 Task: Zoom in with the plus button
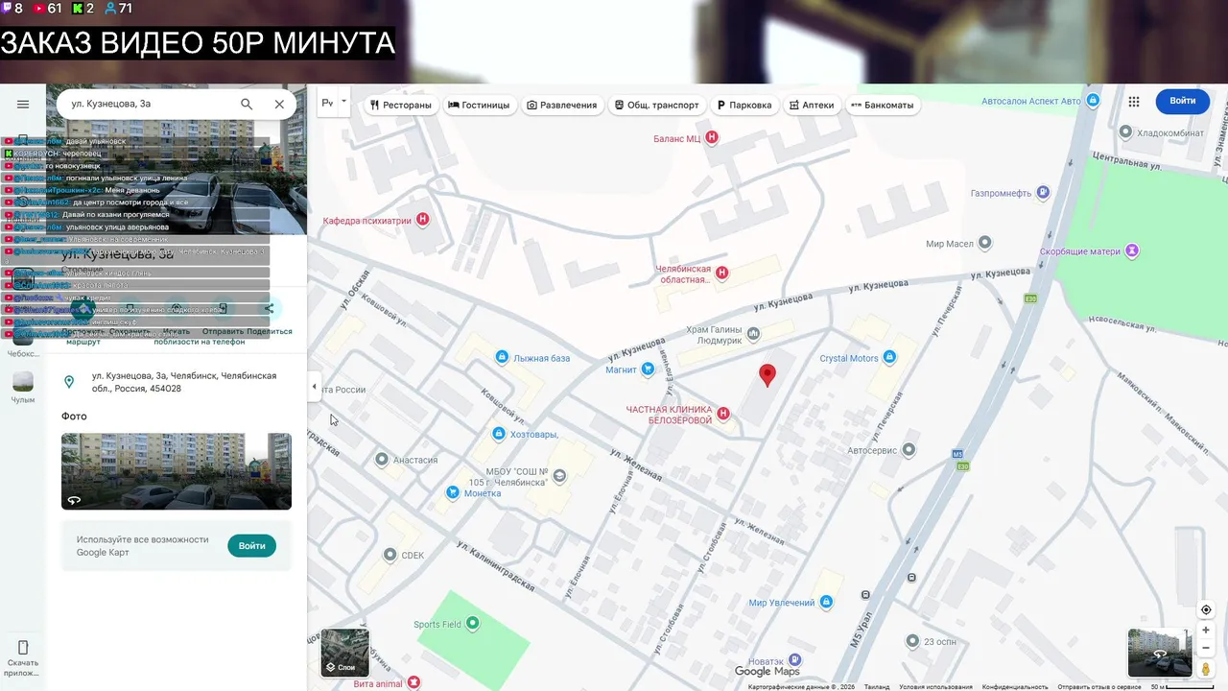point(1206,631)
